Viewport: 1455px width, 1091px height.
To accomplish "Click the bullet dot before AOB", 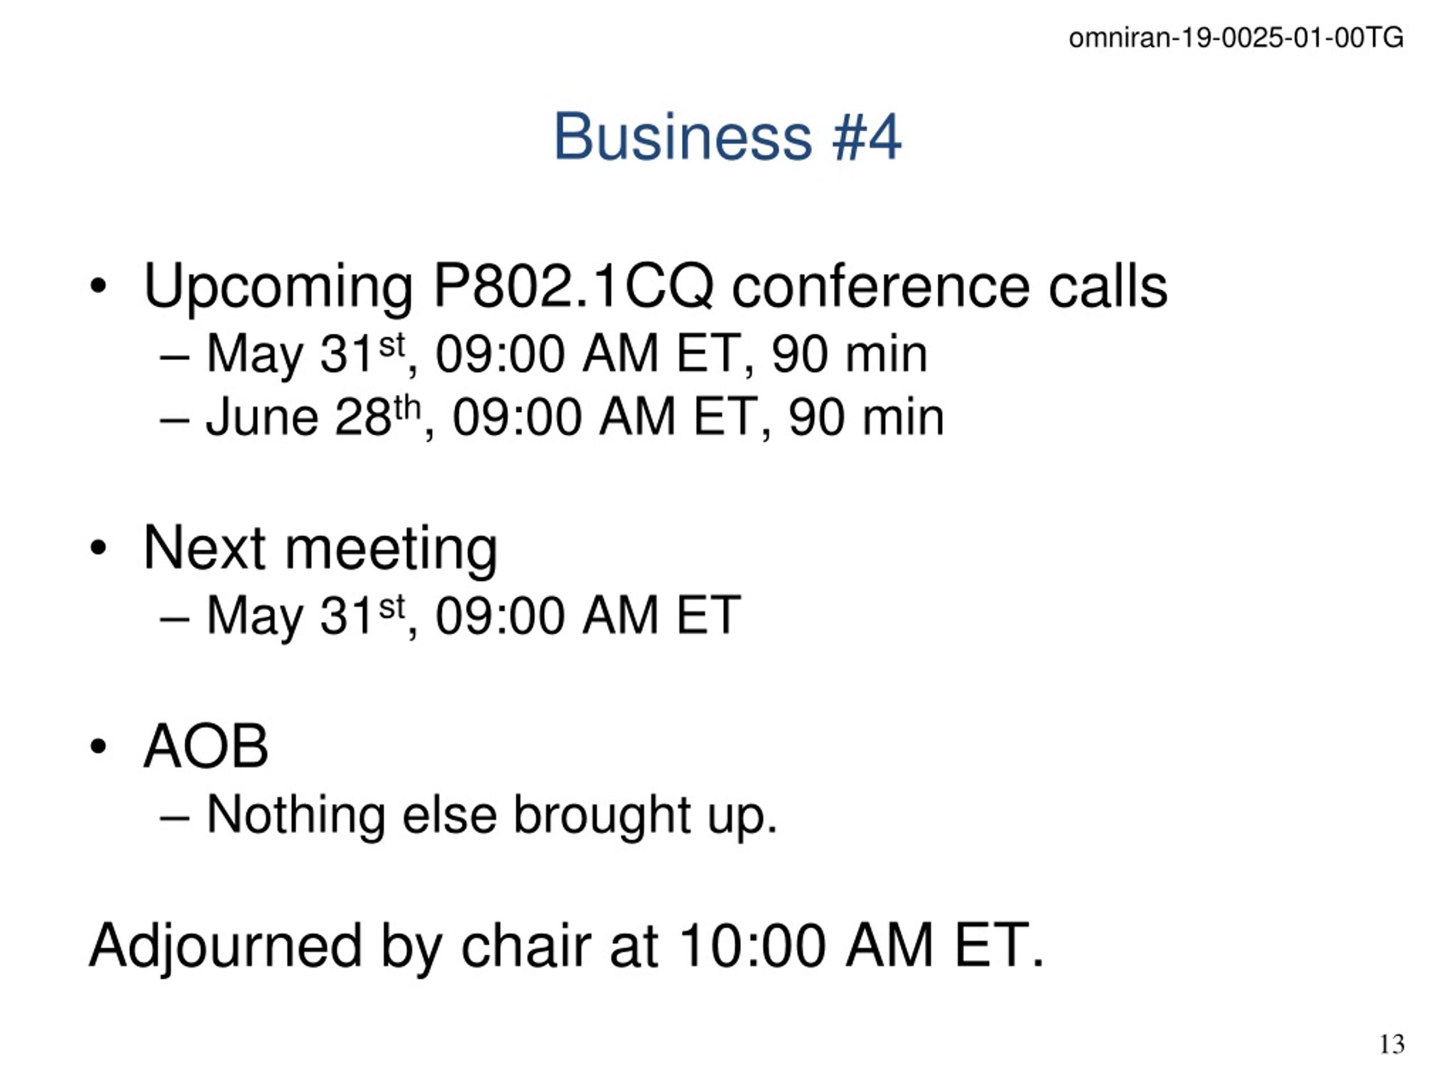I will [x=98, y=747].
